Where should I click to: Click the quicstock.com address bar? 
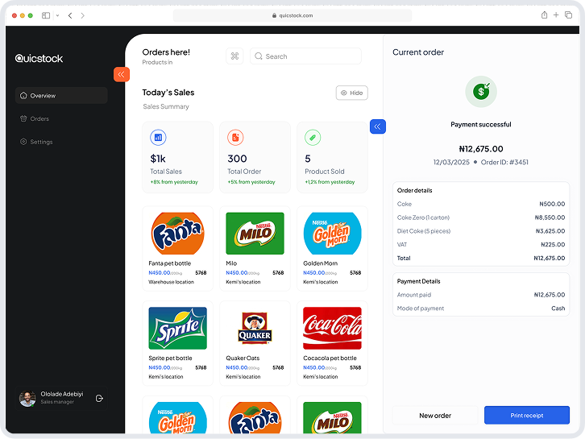click(x=292, y=15)
